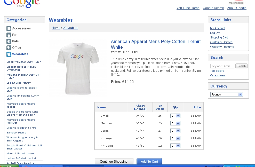Click the Wearables category icon
The image size is (255, 167).
[9, 54]
